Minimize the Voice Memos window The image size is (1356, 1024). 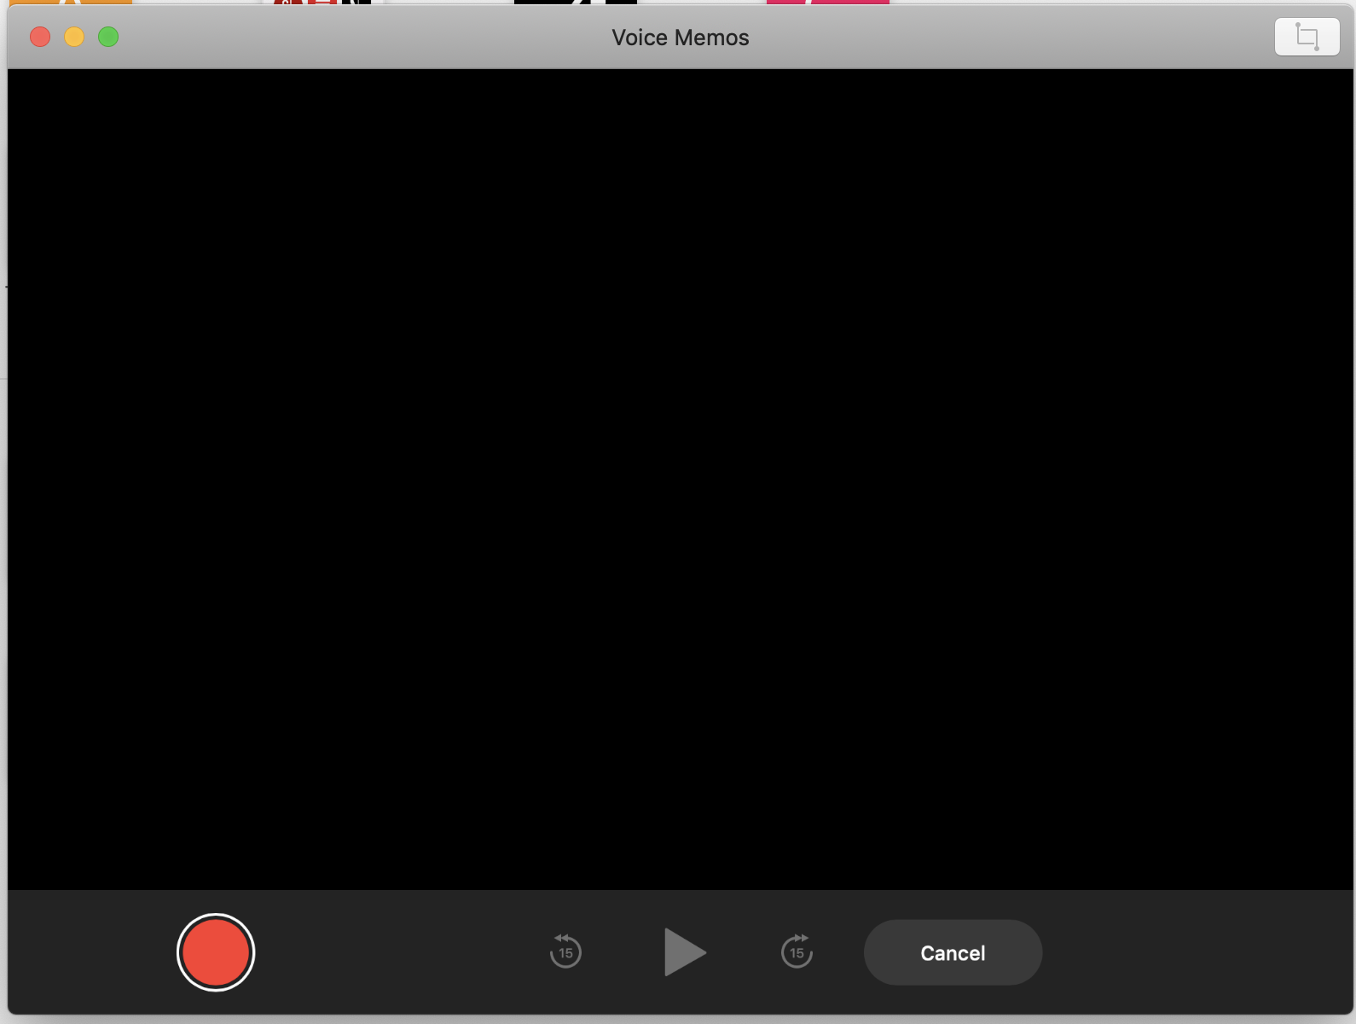(x=74, y=37)
